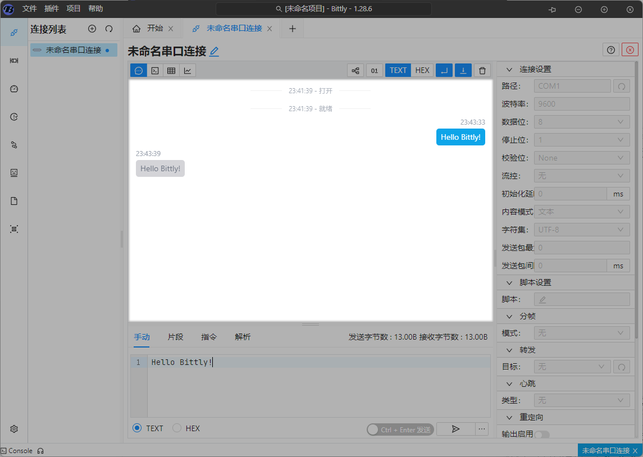This screenshot has height=457, width=643.
Task: Edit connection name with pencil icon
Action: point(214,52)
